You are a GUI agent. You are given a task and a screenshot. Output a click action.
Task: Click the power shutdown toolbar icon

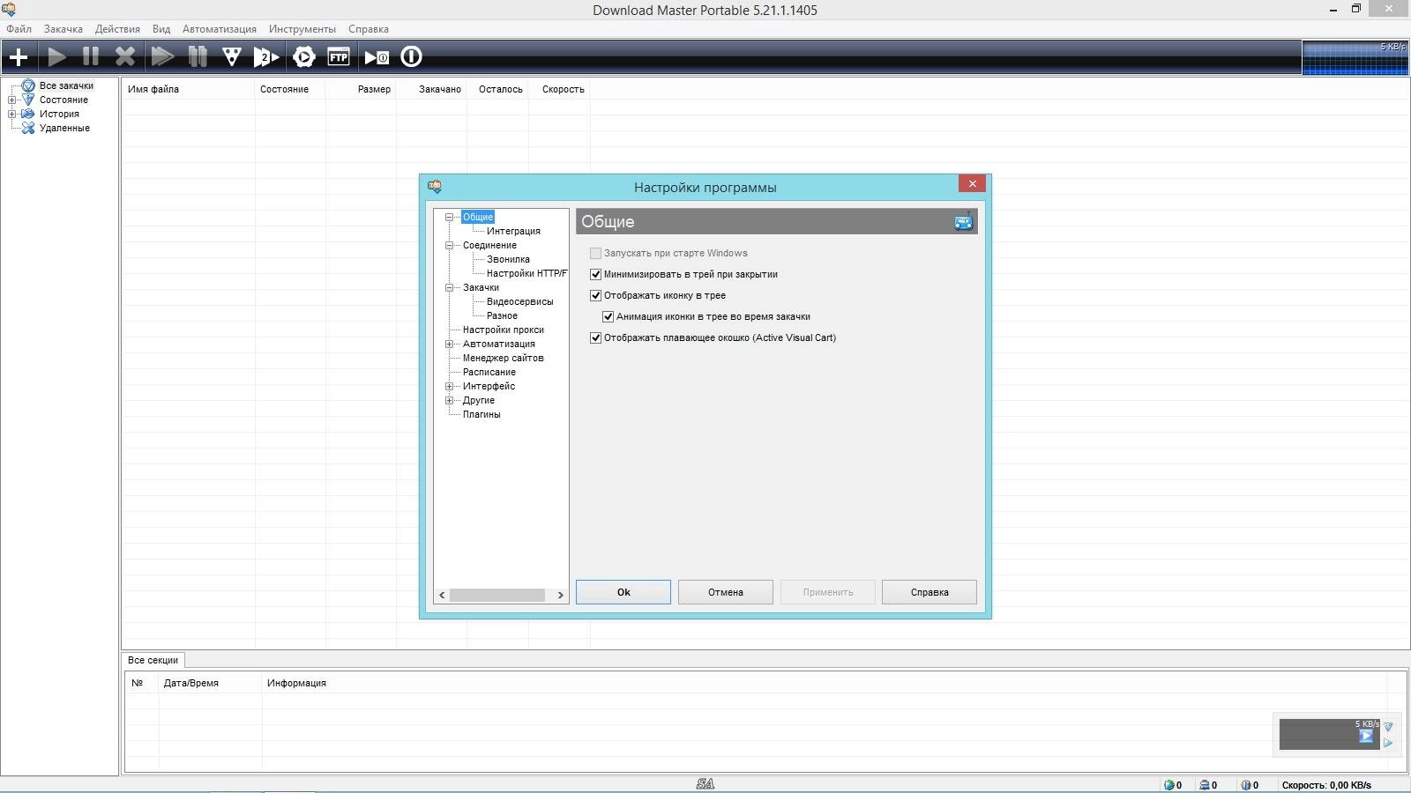[411, 57]
